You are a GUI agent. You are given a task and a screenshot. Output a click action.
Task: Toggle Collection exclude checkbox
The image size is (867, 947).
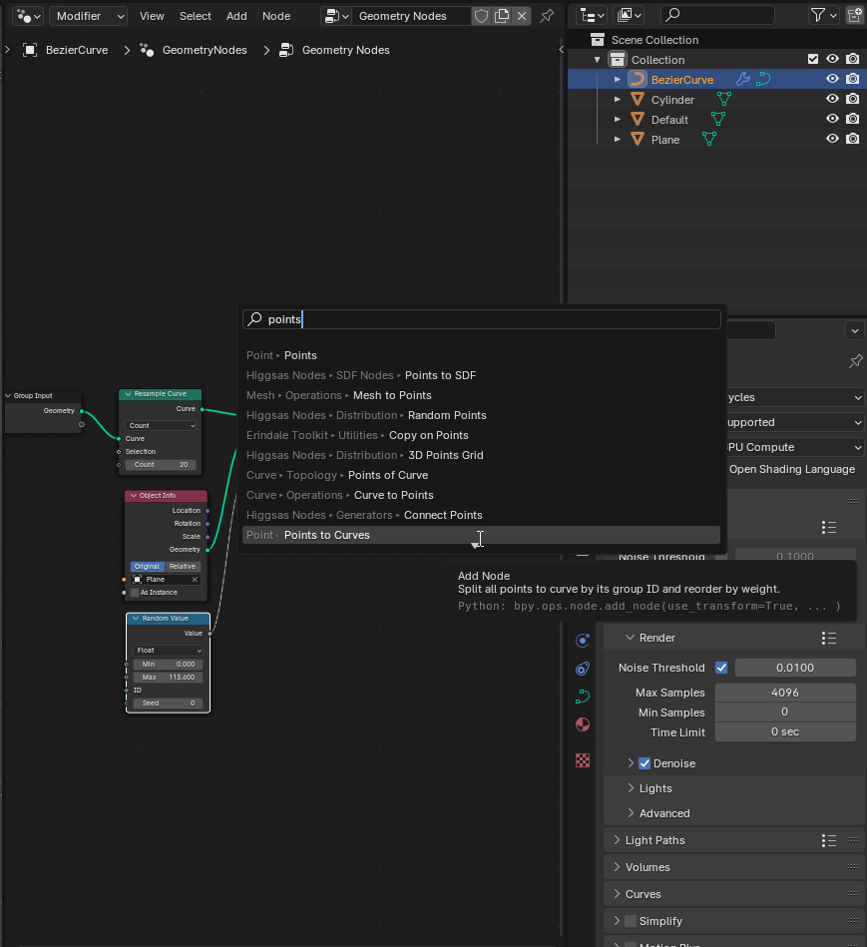coord(813,59)
